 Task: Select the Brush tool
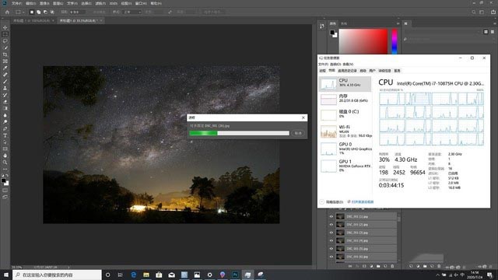[x=5, y=82]
